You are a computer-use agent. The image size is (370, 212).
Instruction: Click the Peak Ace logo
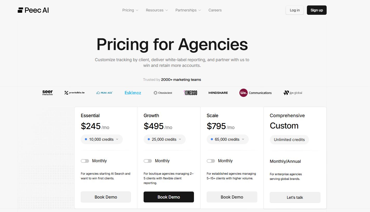[x=104, y=93]
